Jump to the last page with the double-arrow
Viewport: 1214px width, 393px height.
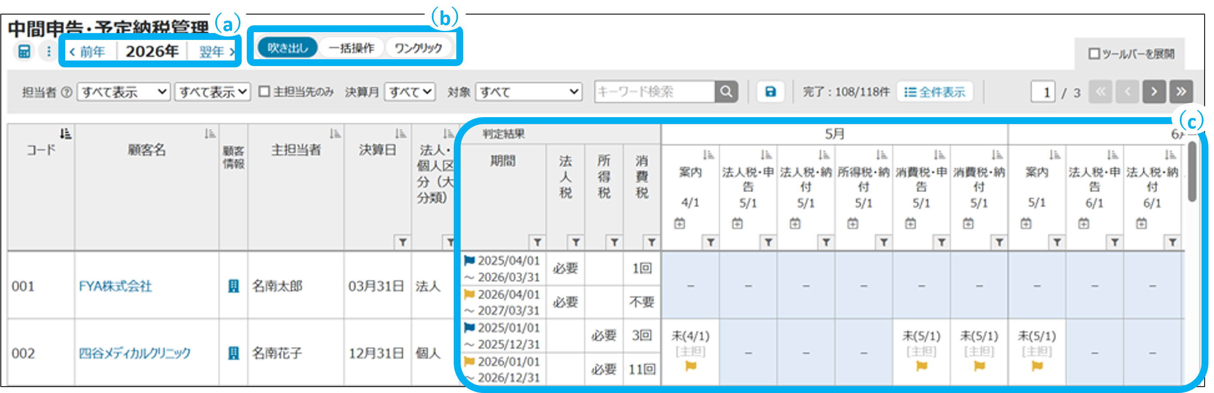point(1181,91)
